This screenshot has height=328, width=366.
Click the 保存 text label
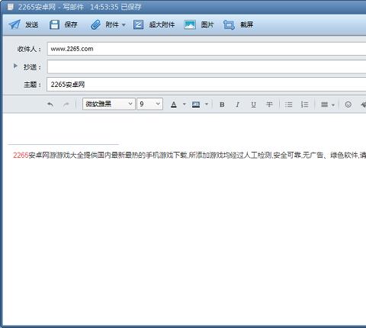coord(71,24)
